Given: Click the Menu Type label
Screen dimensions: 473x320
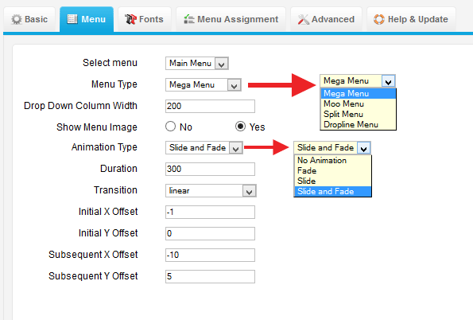Looking at the screenshot, I should pos(114,84).
